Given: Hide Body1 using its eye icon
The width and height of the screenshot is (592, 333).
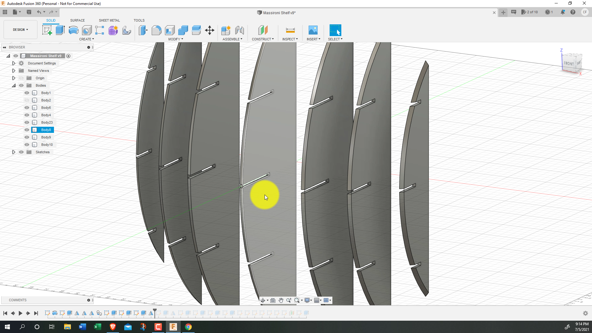Looking at the screenshot, I should [27, 93].
